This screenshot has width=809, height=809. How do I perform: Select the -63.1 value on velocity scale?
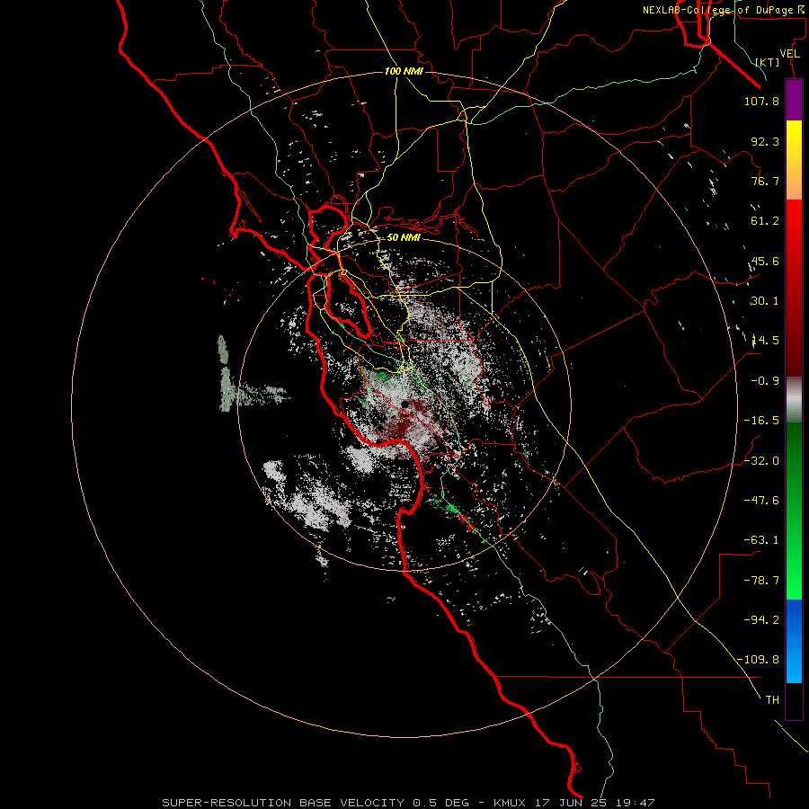[761, 540]
